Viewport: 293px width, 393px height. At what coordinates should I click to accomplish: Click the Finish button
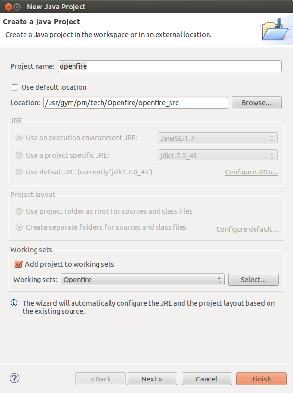pos(261,379)
